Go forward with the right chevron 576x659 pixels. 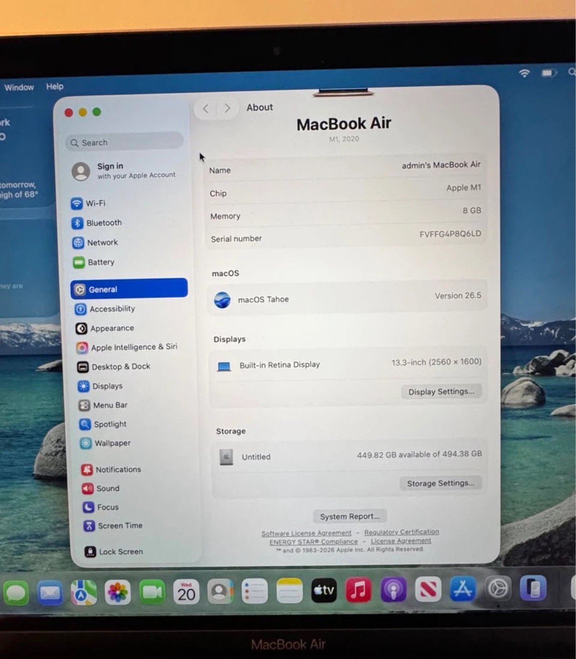click(x=227, y=108)
